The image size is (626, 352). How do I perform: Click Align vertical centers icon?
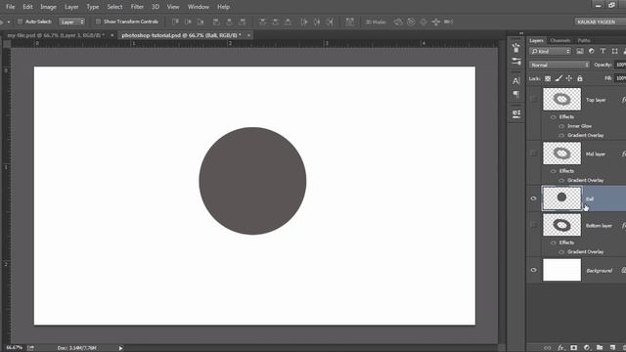[x=188, y=22]
